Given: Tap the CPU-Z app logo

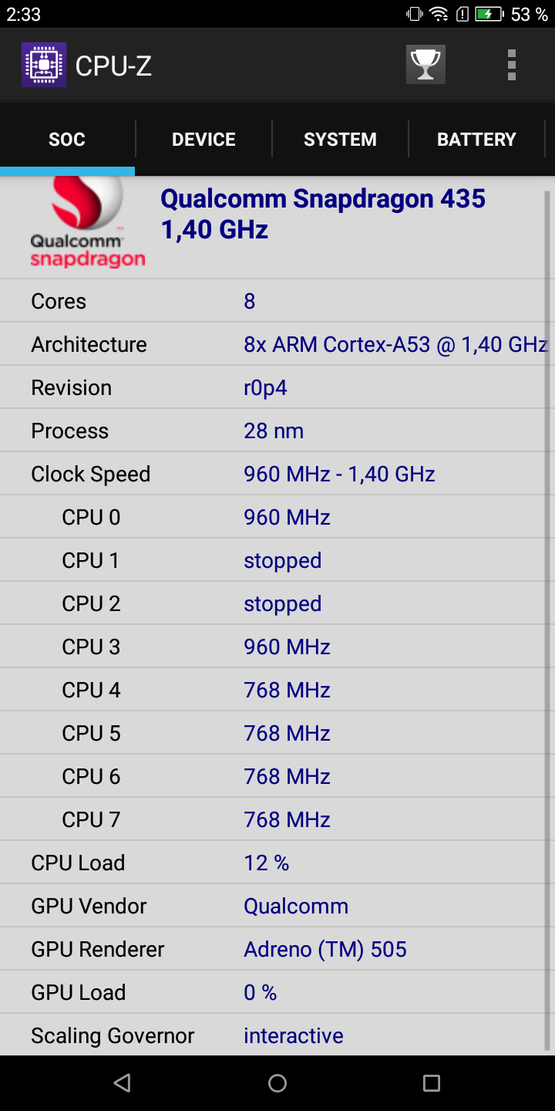Looking at the screenshot, I should 44,65.
